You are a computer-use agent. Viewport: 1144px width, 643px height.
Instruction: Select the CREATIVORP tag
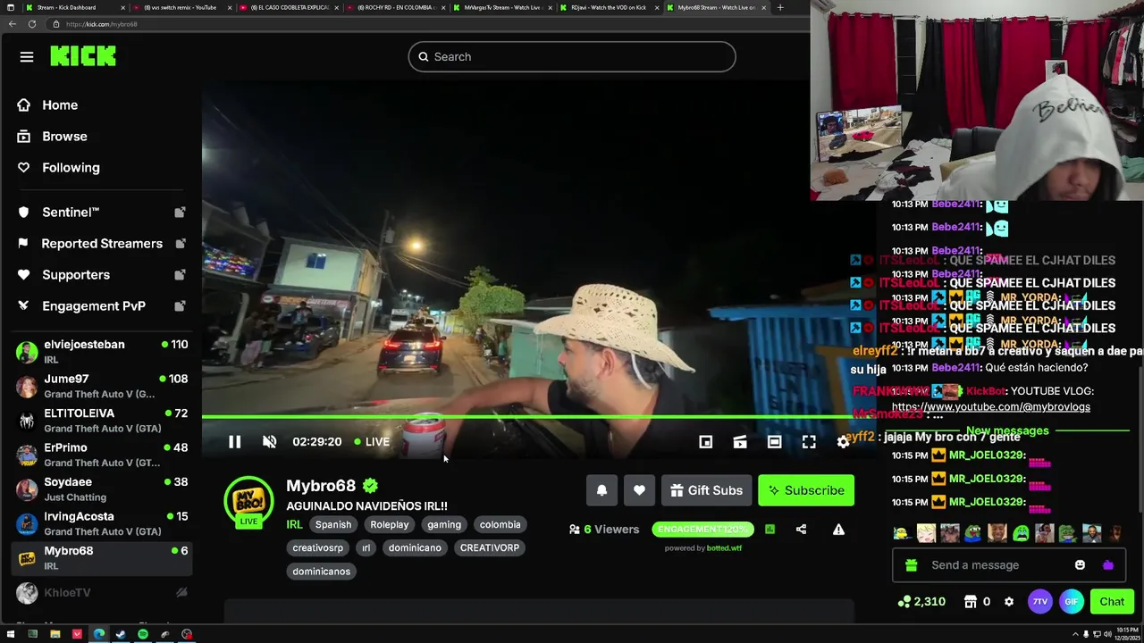(490, 548)
